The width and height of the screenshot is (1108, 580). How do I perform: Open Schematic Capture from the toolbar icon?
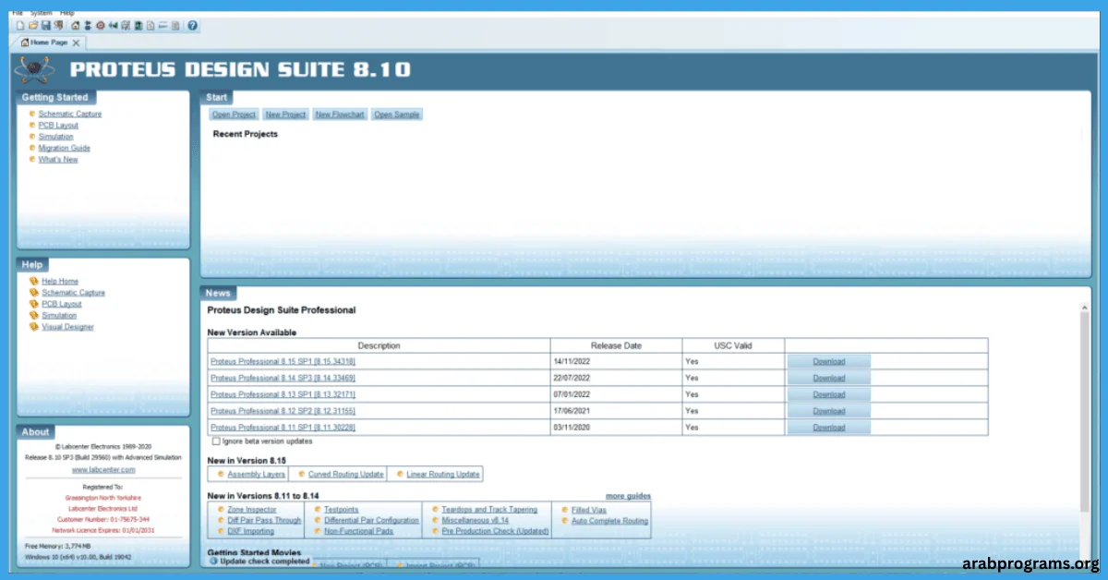[88, 26]
